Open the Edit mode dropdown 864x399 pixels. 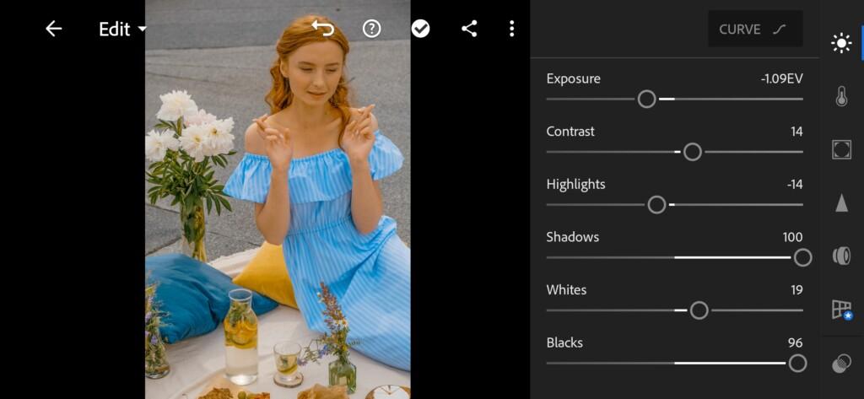[122, 30]
